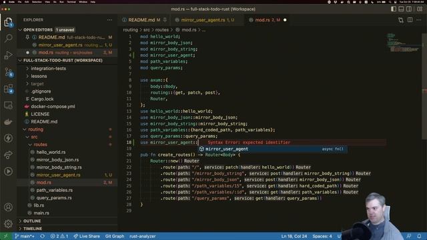The width and height of the screenshot is (427, 240).
Task: Click rust-analyzer status item
Action: [x=143, y=236]
